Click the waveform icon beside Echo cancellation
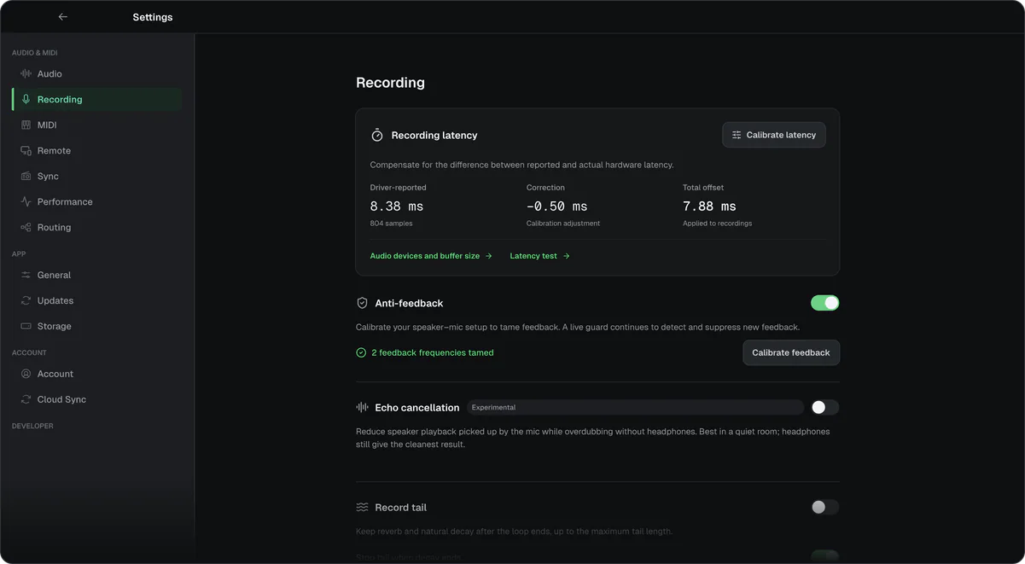 tap(362, 408)
